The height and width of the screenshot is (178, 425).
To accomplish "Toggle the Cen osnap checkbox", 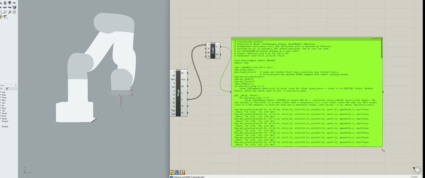I will (0, 103).
